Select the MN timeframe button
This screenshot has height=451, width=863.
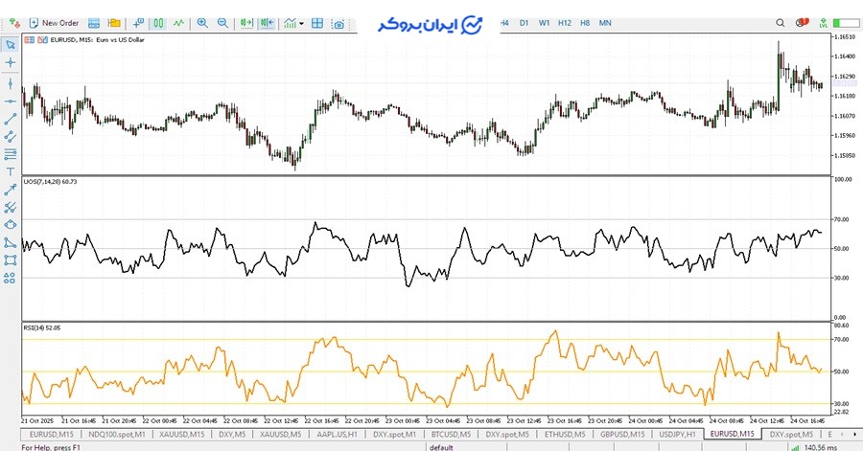point(605,21)
